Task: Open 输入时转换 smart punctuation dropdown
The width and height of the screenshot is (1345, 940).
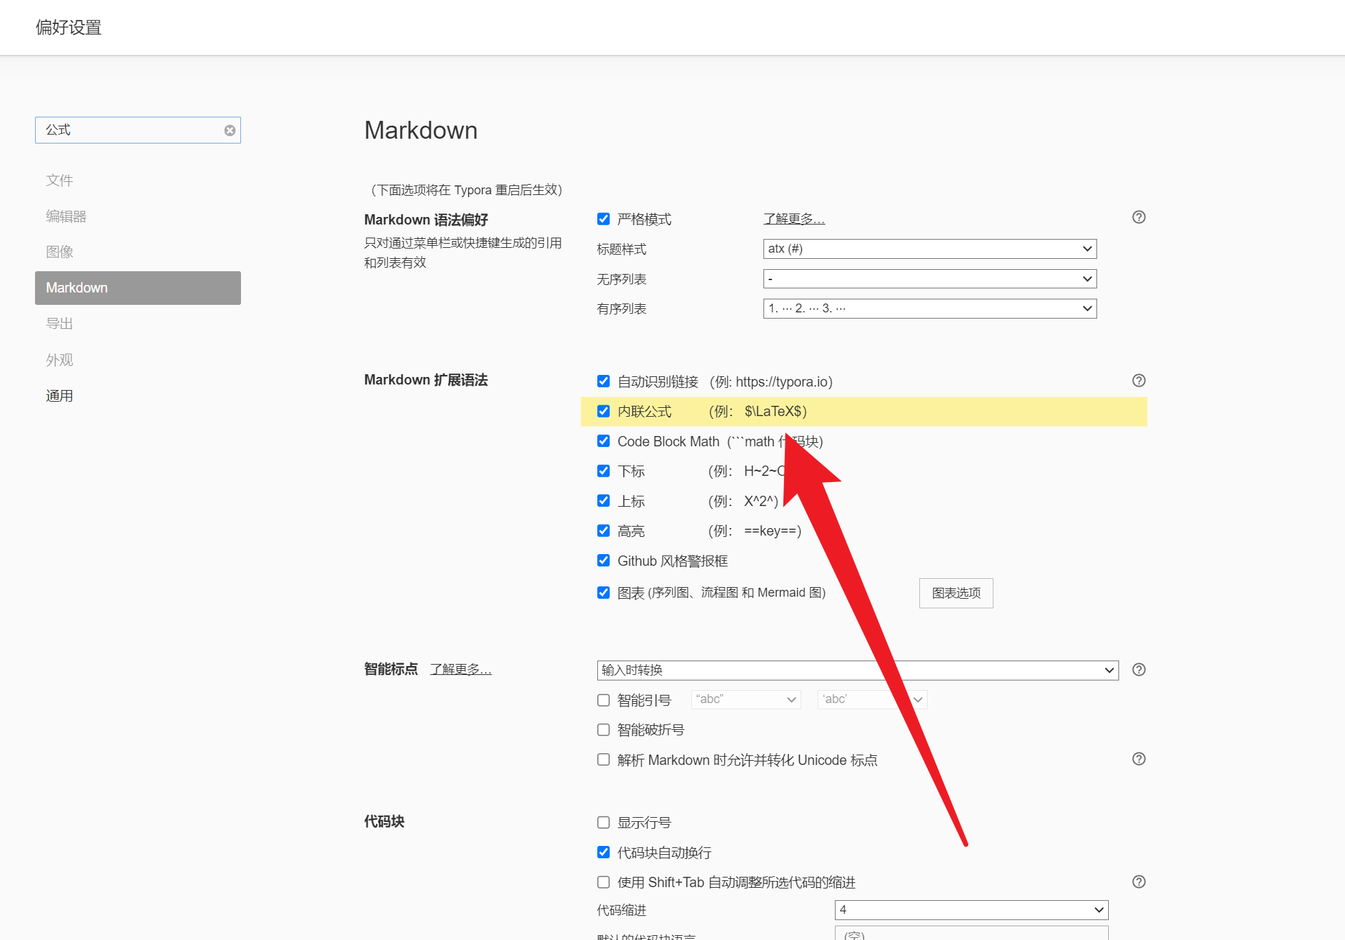Action: pos(858,670)
